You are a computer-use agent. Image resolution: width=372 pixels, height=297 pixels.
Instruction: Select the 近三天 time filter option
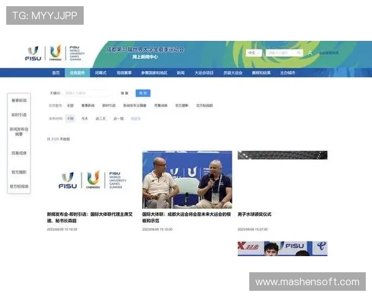(x=100, y=118)
